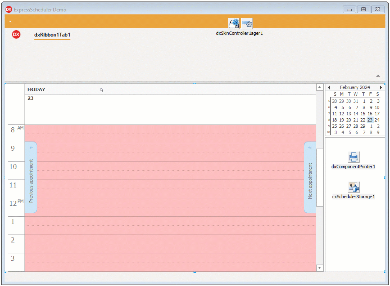This screenshot has height=286, width=390.
Task: Click the February 2024 month header
Action: (x=355, y=87)
